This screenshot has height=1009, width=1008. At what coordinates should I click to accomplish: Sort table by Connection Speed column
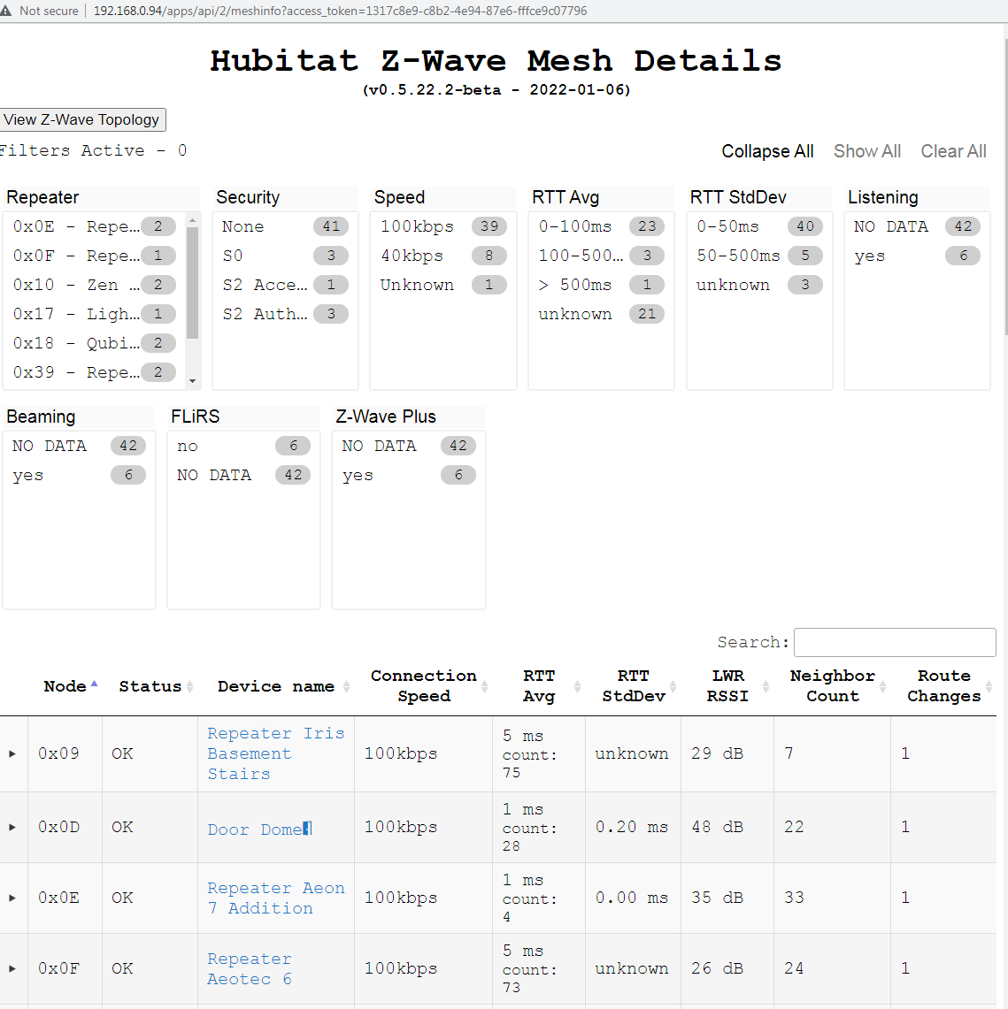[x=423, y=686]
